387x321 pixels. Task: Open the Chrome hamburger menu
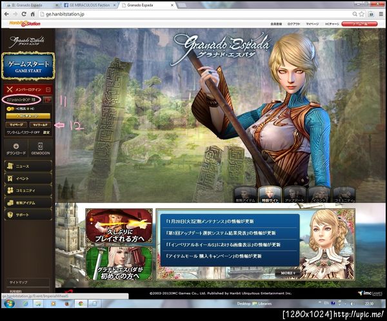click(x=381, y=14)
